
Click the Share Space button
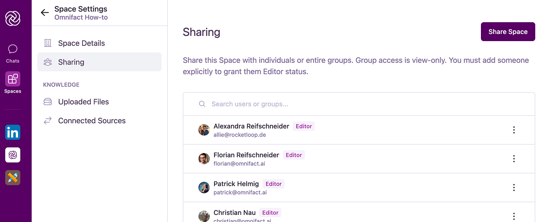point(508,32)
